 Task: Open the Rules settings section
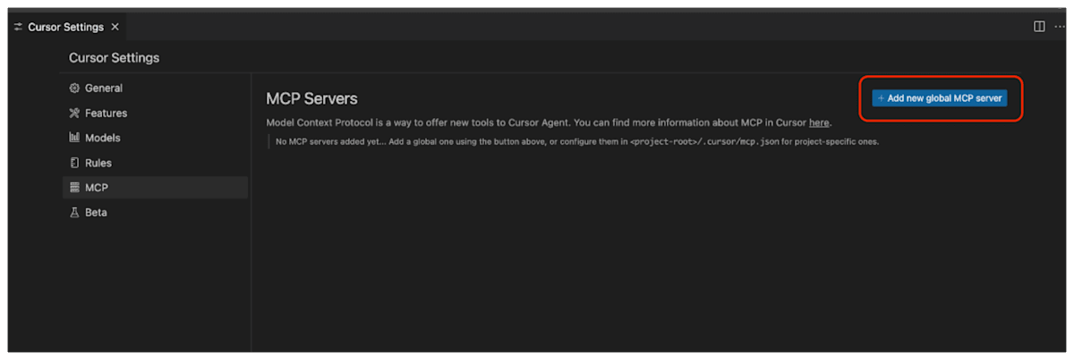(156, 163)
